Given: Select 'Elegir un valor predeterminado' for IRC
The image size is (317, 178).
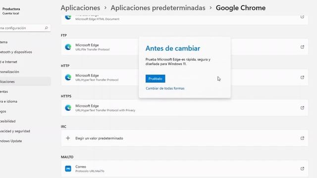Looking at the screenshot, I should [x=185, y=138].
